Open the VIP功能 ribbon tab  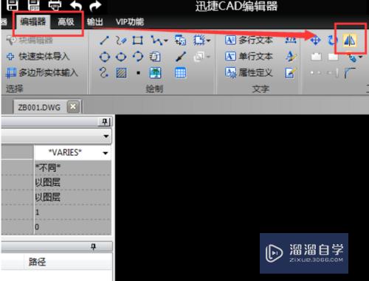(130, 22)
